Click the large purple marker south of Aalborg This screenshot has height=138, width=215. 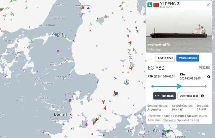click(58, 51)
